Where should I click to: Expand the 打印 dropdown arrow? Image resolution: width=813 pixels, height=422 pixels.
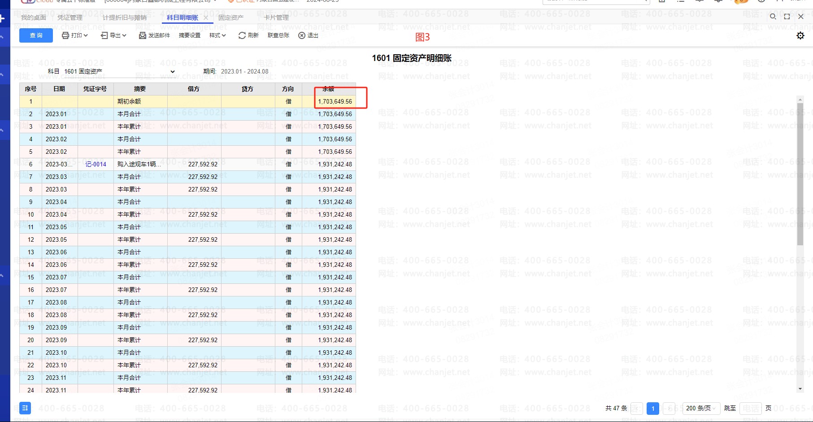coord(86,35)
